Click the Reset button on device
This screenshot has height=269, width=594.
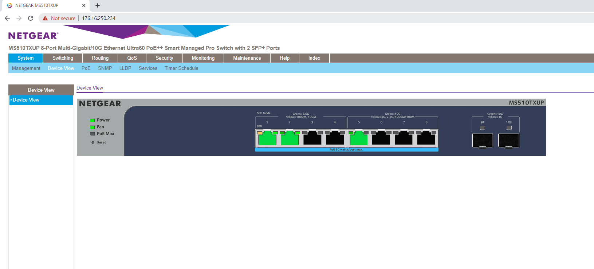pyautogui.click(x=93, y=142)
